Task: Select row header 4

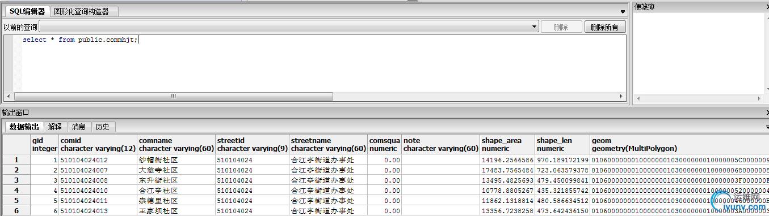Action: point(16,190)
